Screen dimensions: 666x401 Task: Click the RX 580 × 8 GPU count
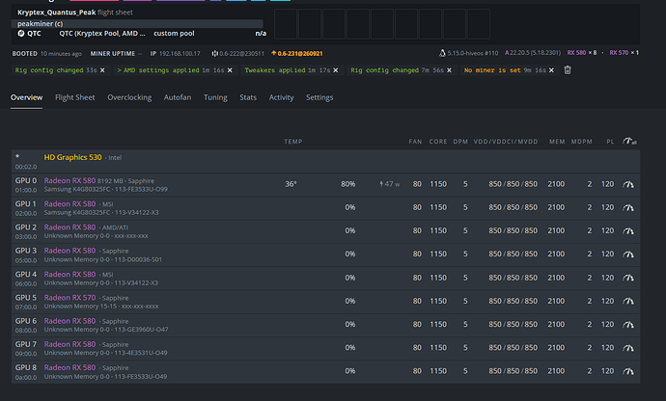(x=582, y=53)
